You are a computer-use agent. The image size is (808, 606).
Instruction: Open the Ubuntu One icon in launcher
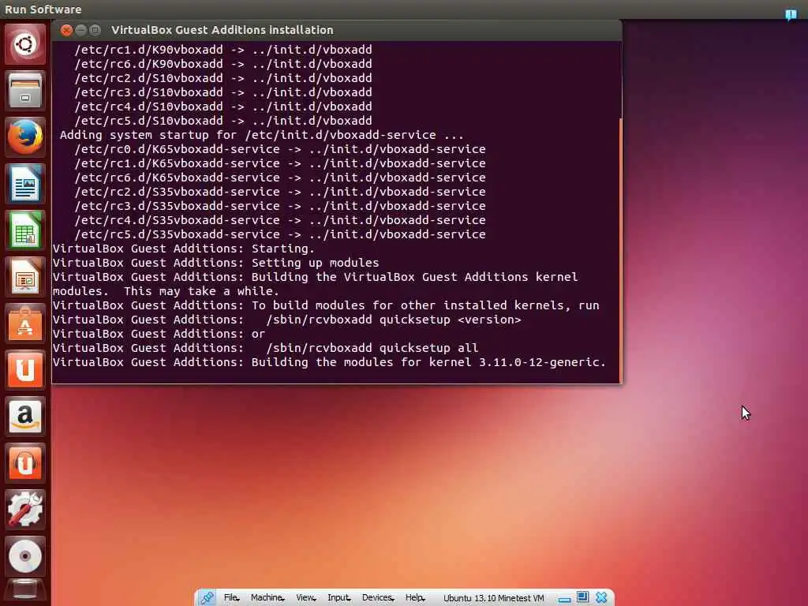[24, 370]
